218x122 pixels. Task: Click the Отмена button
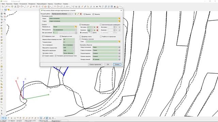coord(117,64)
